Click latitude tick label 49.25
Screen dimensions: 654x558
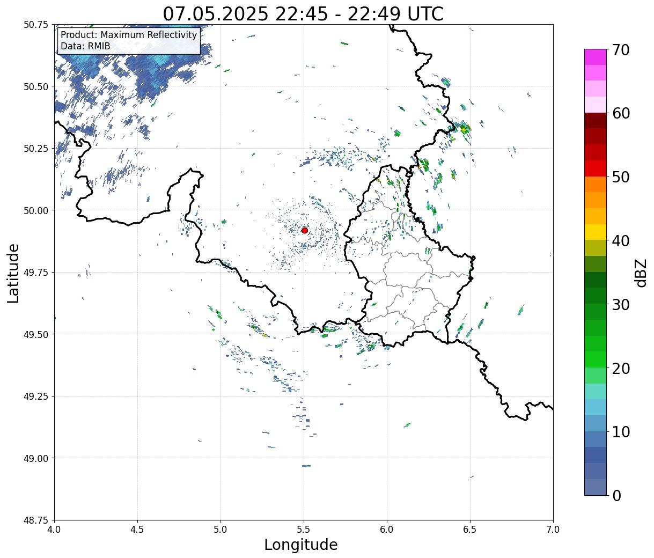point(36,397)
